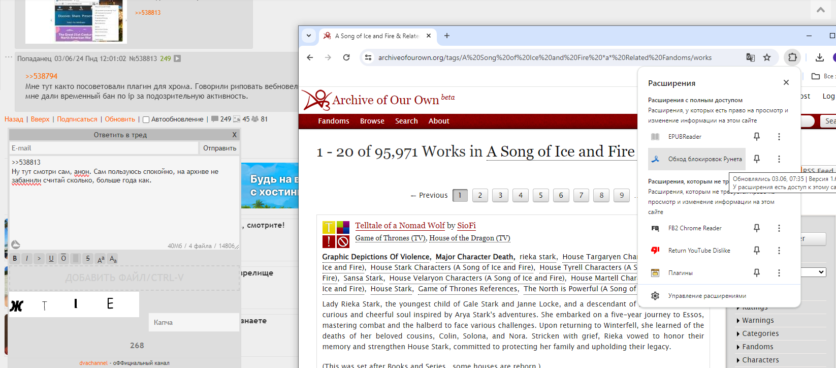Pin the Обход блокировок Рунета extension
Image resolution: width=836 pixels, height=368 pixels.
tap(757, 159)
